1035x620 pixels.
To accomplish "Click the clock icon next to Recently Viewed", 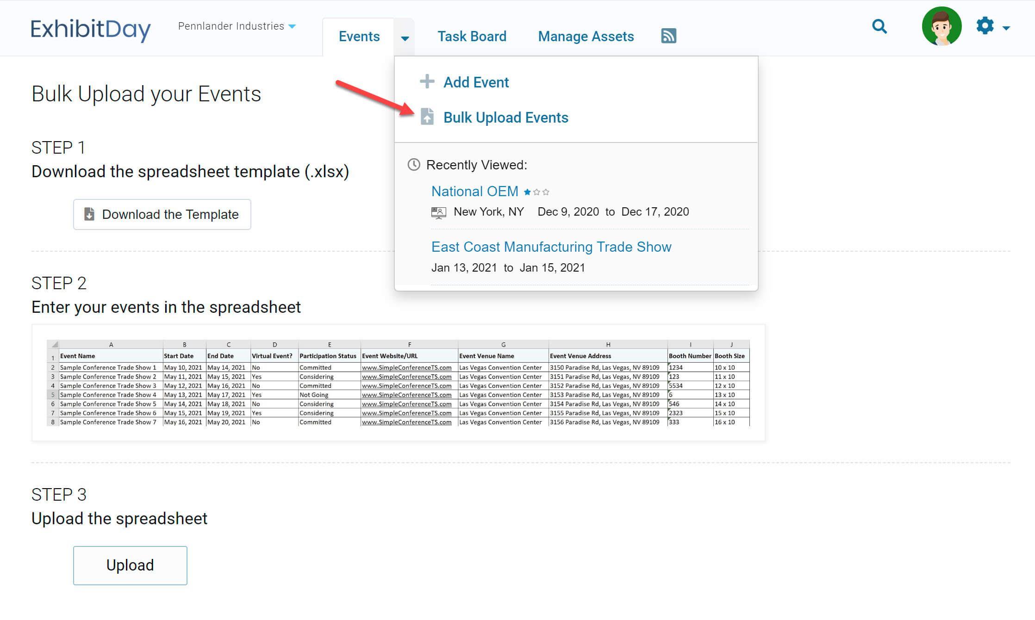I will pyautogui.click(x=413, y=164).
